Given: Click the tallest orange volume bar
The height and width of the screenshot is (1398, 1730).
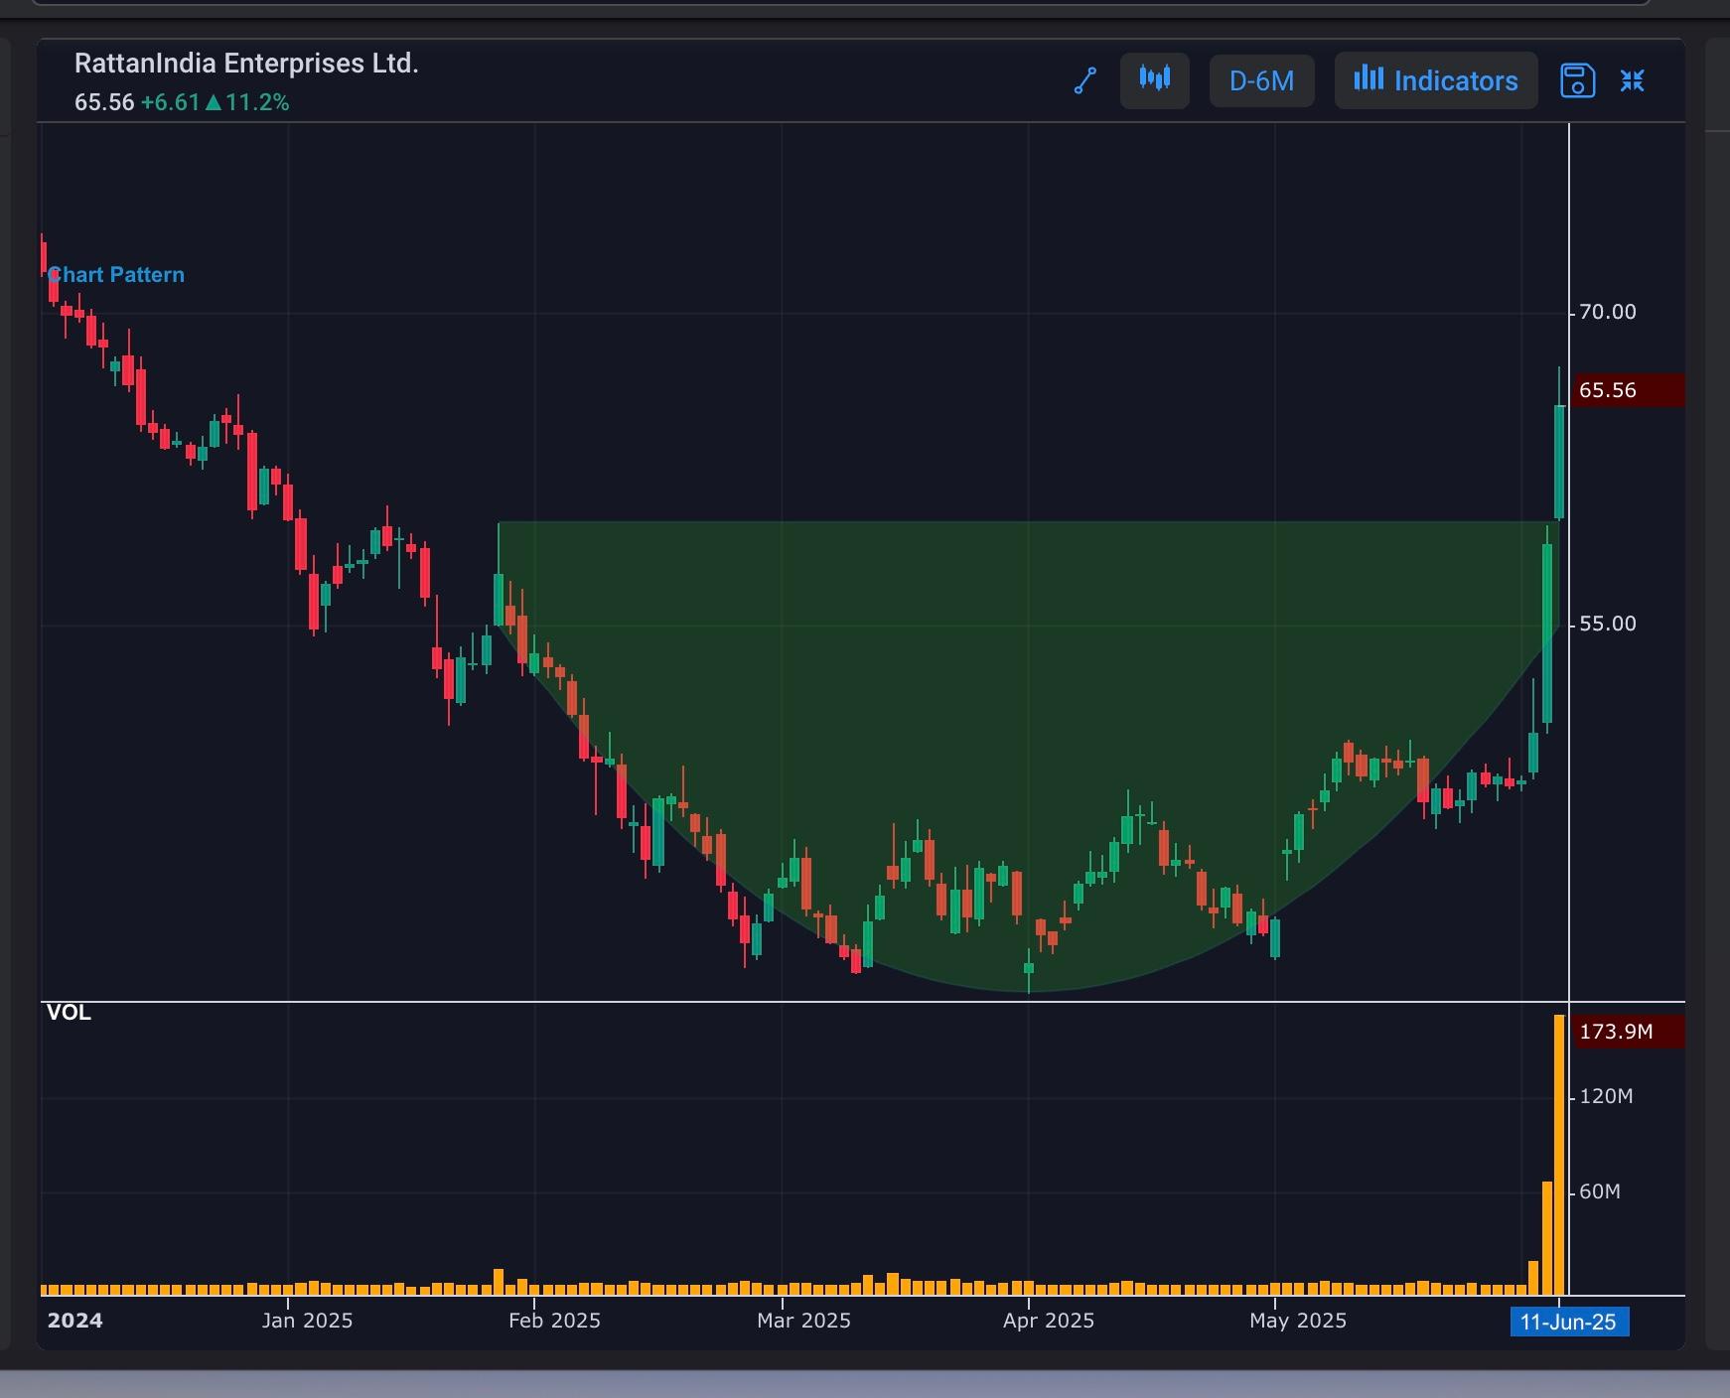Looking at the screenshot, I should coord(1559,1155).
